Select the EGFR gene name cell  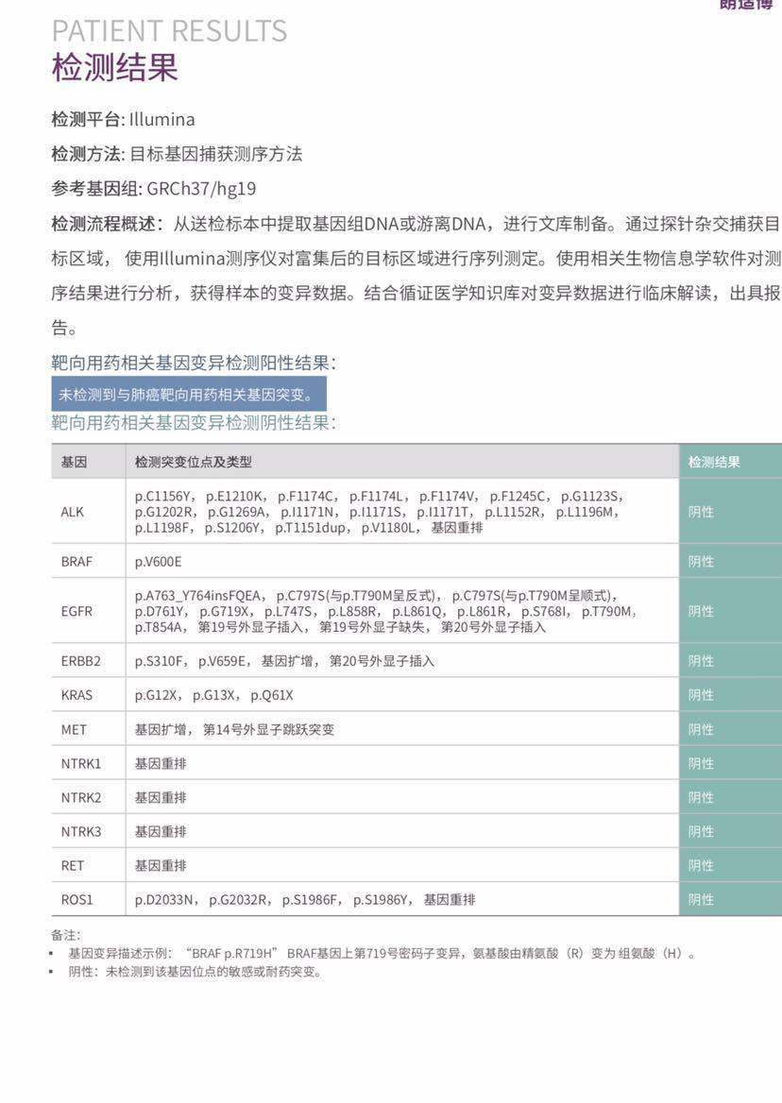(x=76, y=611)
